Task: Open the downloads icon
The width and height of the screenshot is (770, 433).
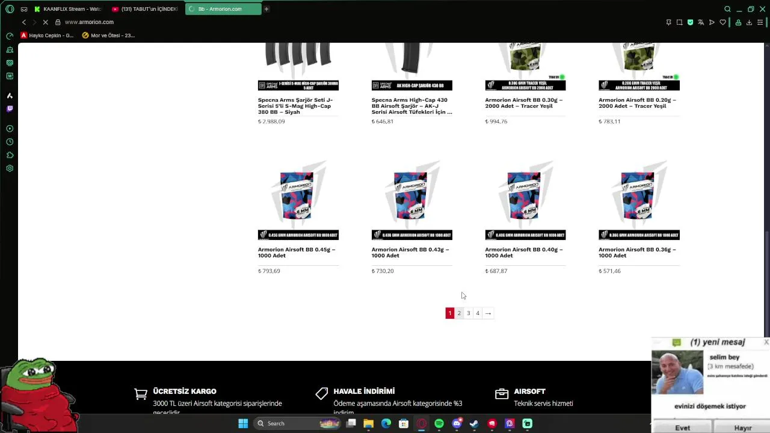Action: 749,22
